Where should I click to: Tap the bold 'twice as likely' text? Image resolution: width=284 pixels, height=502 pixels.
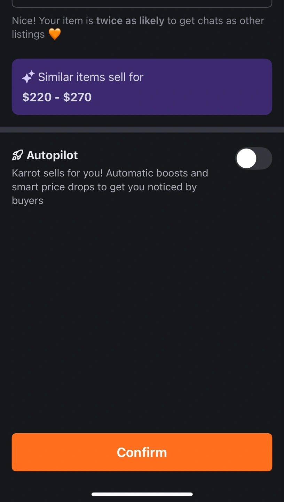tap(130, 21)
